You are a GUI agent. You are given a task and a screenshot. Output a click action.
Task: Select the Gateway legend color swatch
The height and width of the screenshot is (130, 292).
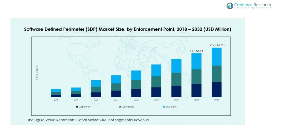click(77, 107)
